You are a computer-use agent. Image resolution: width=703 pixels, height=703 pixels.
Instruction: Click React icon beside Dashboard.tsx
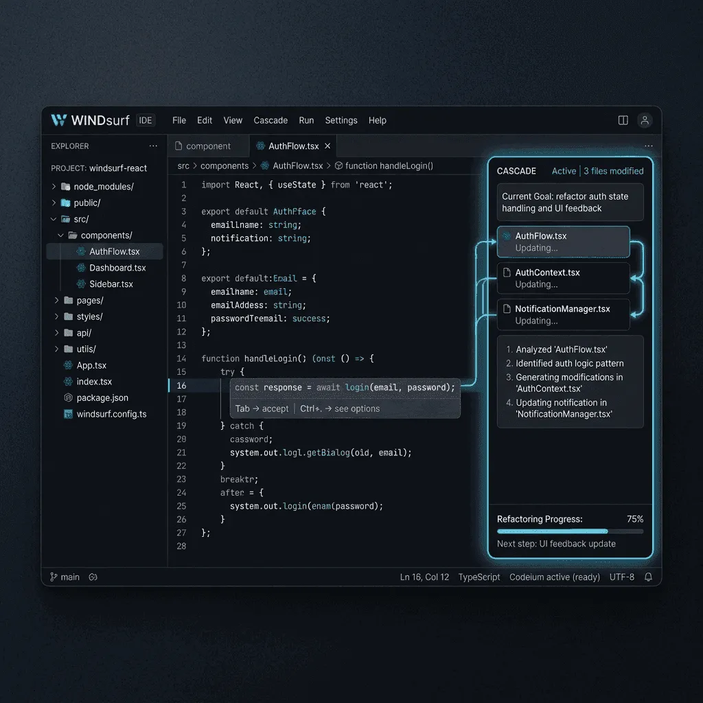pos(81,268)
